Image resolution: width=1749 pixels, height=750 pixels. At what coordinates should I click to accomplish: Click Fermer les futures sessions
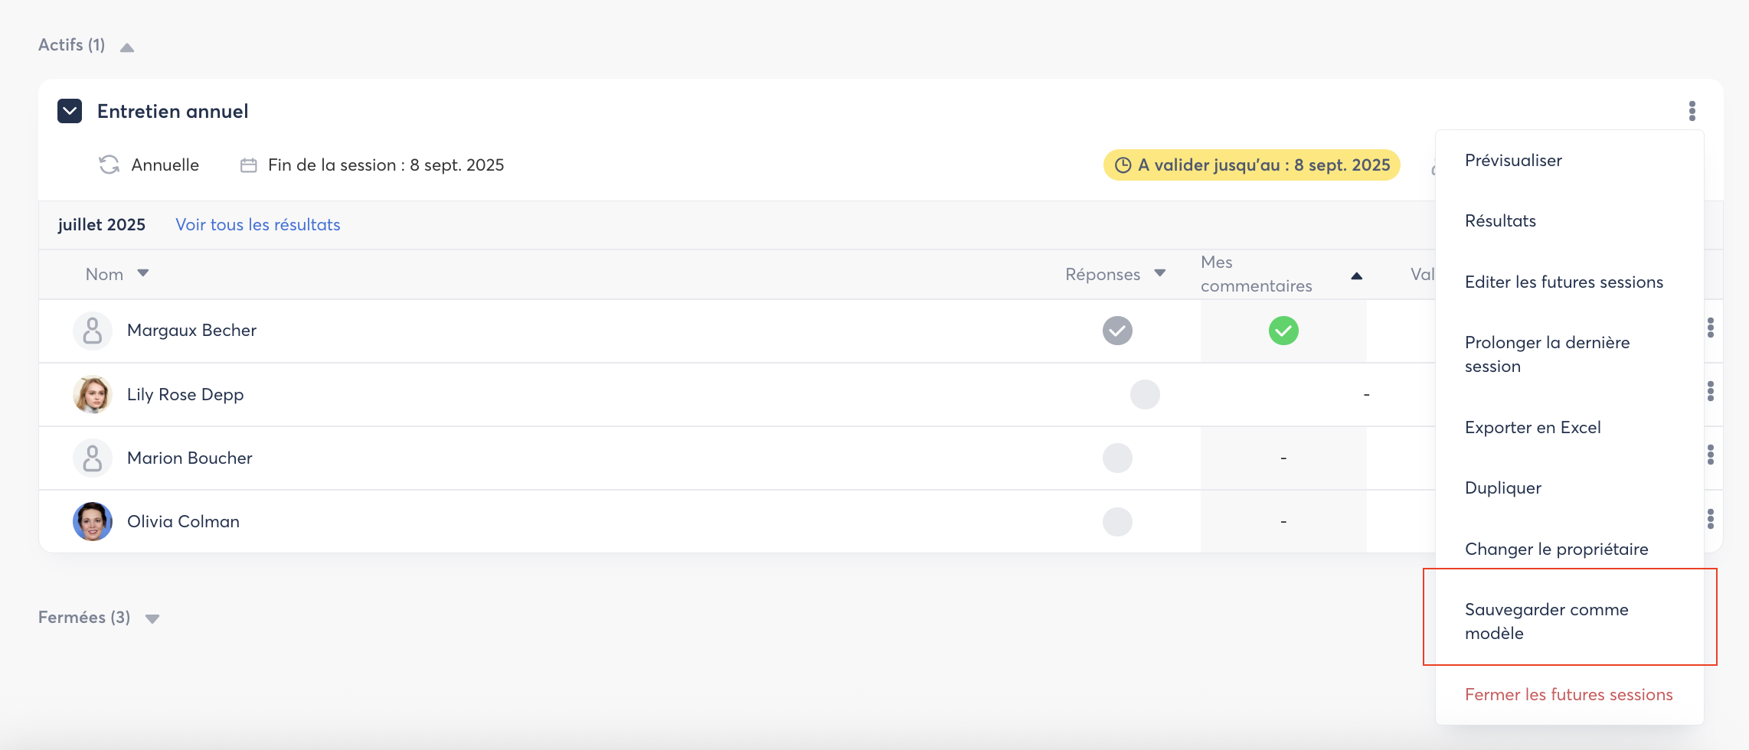click(x=1568, y=694)
